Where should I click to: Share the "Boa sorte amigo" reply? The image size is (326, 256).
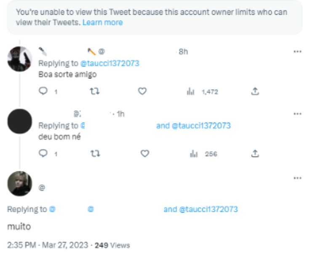tap(254, 91)
